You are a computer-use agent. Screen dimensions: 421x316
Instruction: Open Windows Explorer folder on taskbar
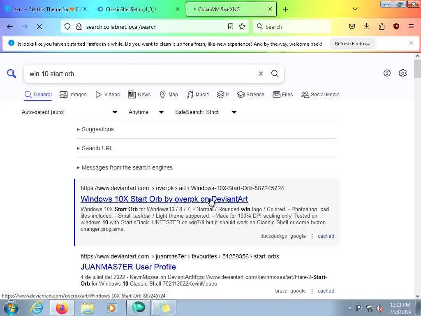tap(88, 308)
